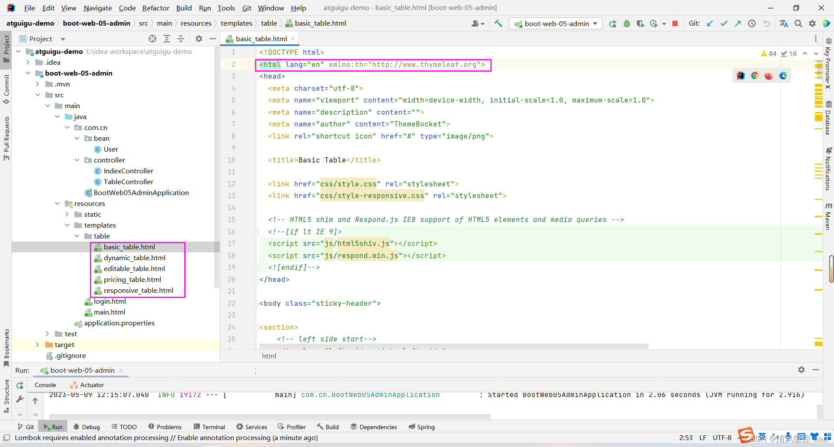Open the Navigate menu
The width and height of the screenshot is (834, 447).
point(98,8)
